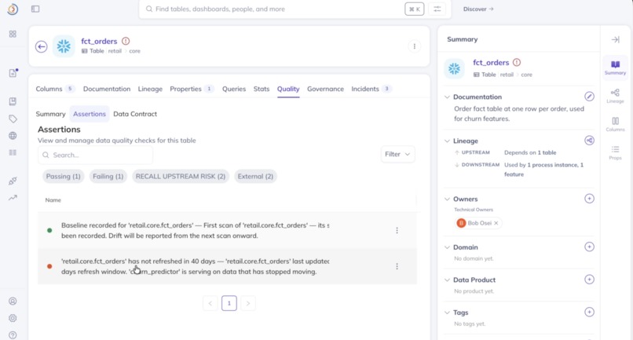The width and height of the screenshot is (633, 340).
Task: Switch to the Documentation tab
Action: 107,89
